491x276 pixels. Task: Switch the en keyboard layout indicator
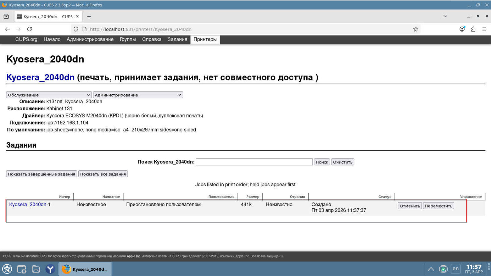455,269
